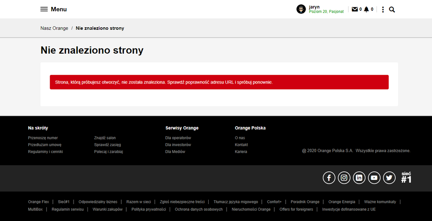Open Orange Twitter profile icon
Screen dimensions: 432x221
tap(389, 178)
